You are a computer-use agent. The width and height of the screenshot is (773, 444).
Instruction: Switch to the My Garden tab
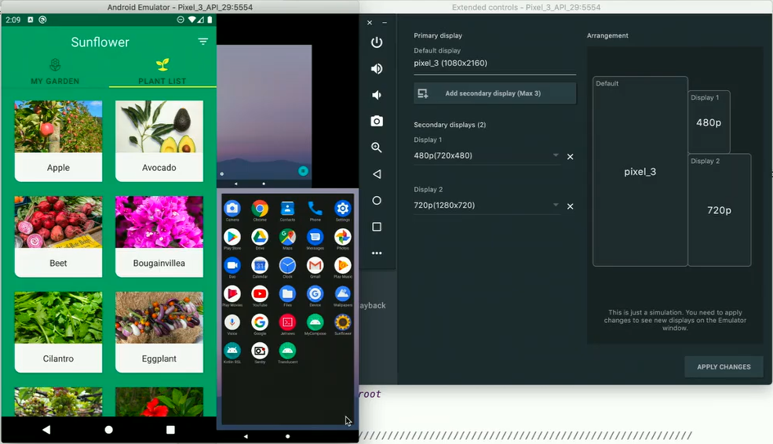point(55,71)
